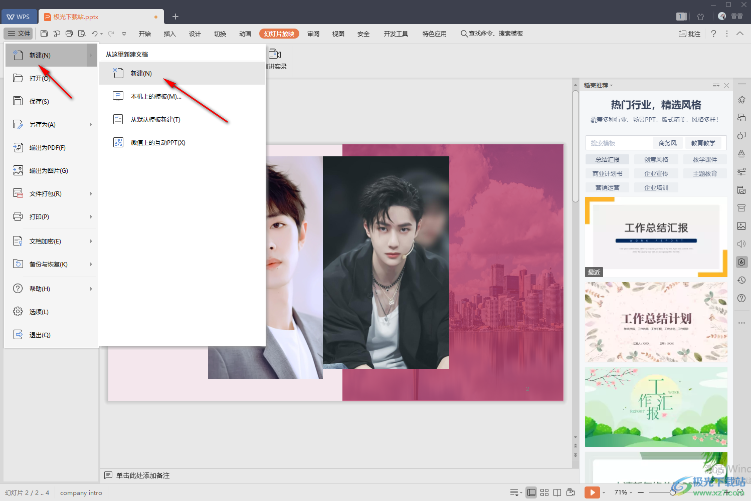Click the 查找命令 search box
Image resolution: width=751 pixels, height=501 pixels.
(x=492, y=34)
